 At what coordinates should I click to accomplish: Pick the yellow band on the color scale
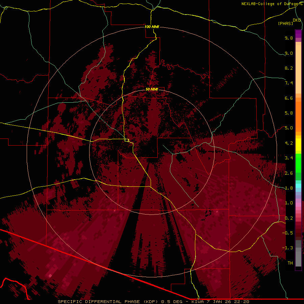[298, 145]
